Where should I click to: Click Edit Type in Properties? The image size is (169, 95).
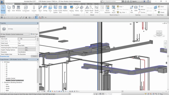click(34, 34)
